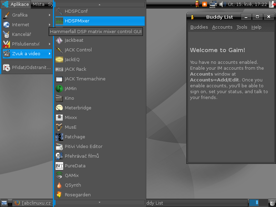Minimize the Buddy List window
Viewport: 276px width, 207px height.
pos(246,17)
